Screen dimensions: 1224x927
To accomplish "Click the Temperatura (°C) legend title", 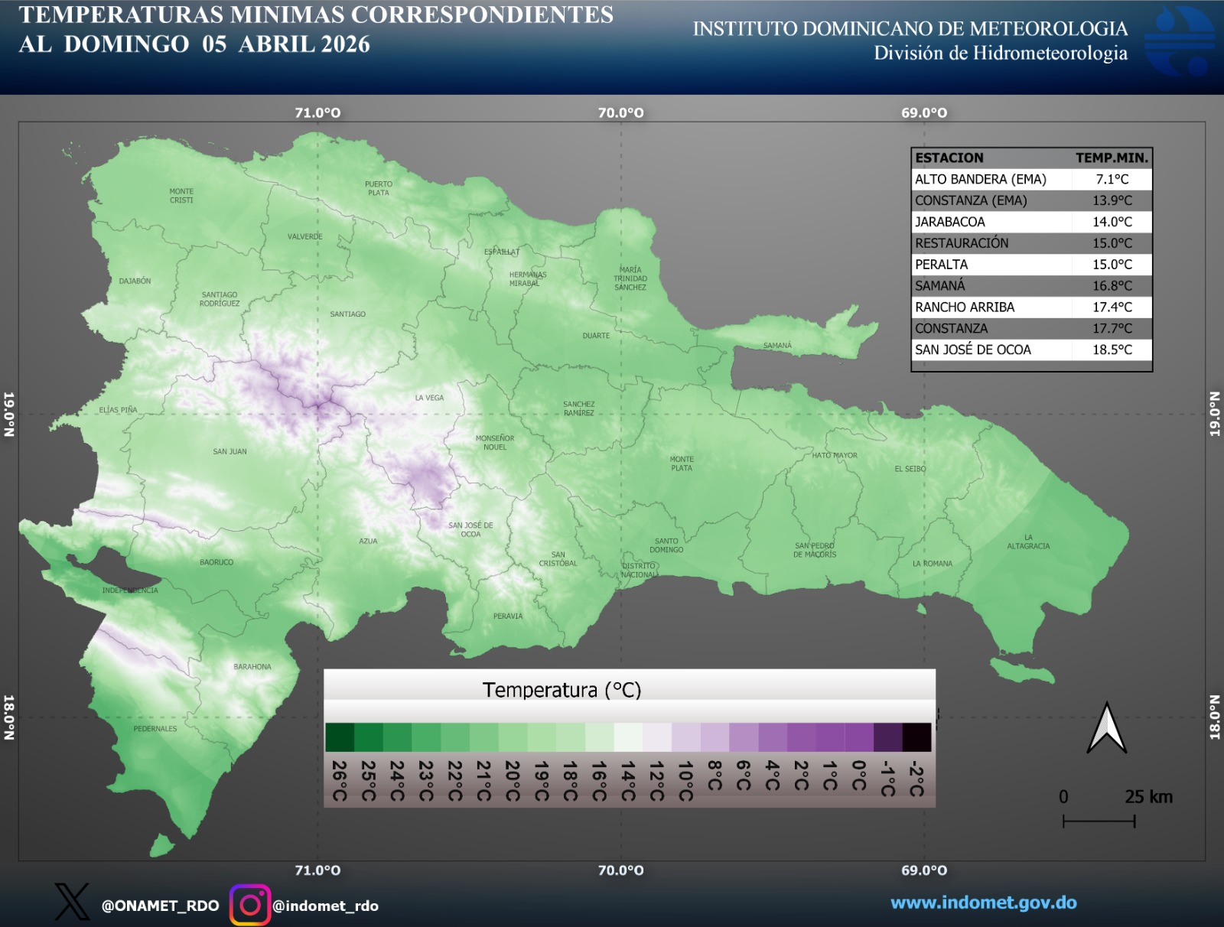I will click(562, 690).
